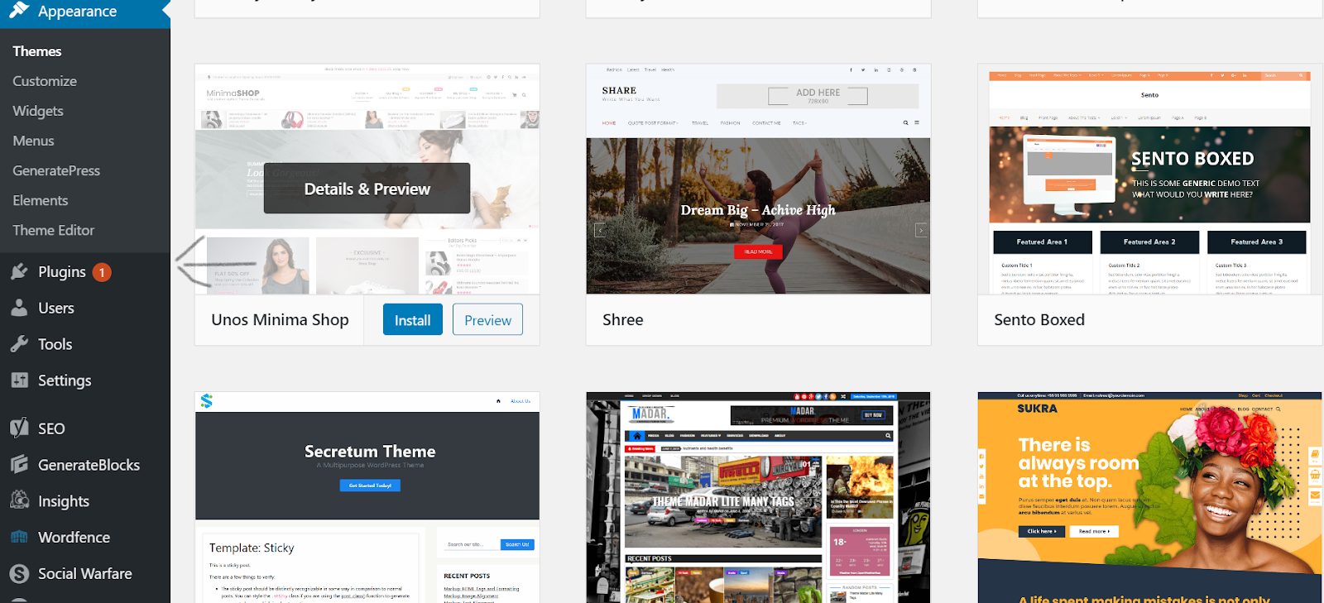Select the Sento Boxed theme thumbnail

click(x=1149, y=179)
